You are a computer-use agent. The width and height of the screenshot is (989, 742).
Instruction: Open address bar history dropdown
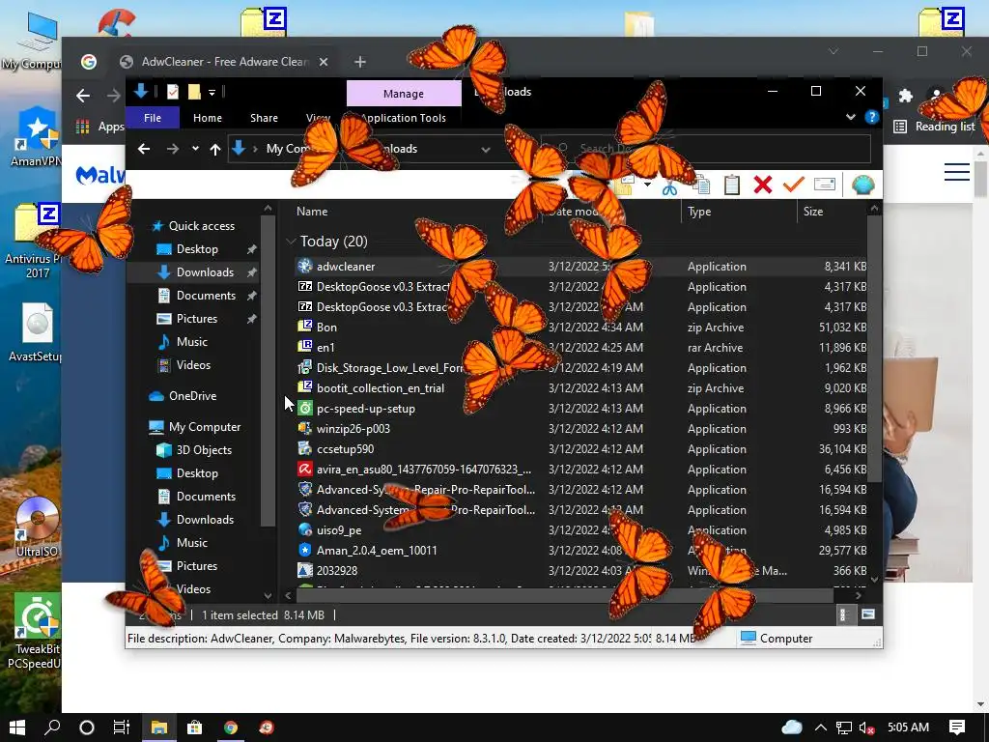pos(485,150)
